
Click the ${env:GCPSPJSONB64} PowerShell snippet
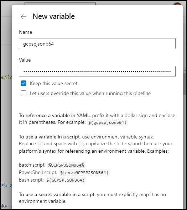coord(84,173)
